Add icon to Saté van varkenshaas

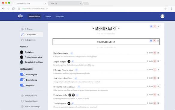(76, 78)
